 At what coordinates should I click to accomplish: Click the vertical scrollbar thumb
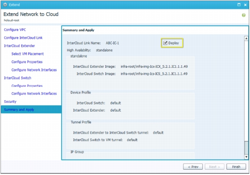pyautogui.click(x=246, y=148)
